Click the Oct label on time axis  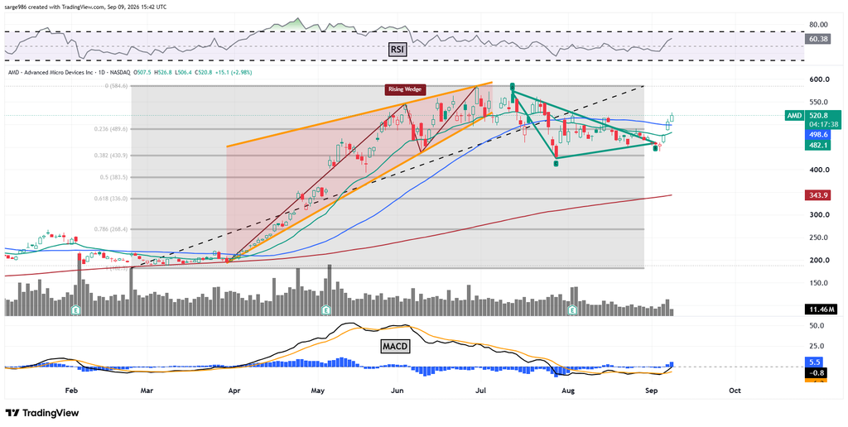(x=735, y=390)
